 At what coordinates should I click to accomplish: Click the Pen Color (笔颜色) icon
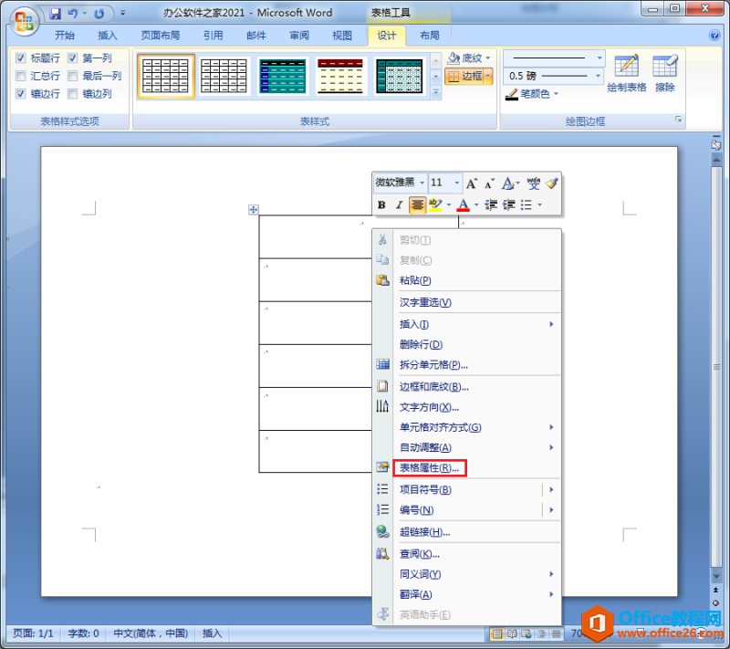pos(512,95)
